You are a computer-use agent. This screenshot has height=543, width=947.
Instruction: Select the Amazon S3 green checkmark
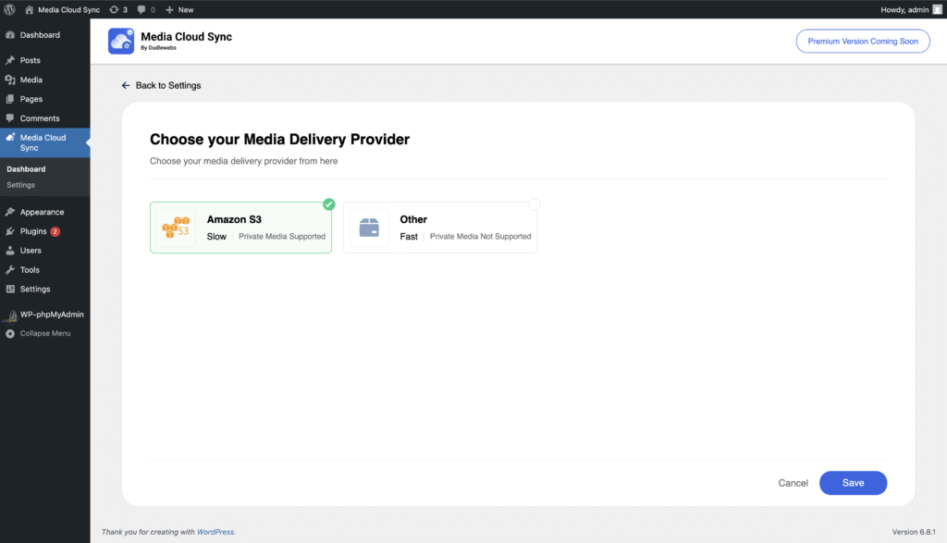(329, 204)
